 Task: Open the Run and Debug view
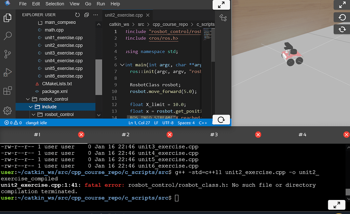8,72
